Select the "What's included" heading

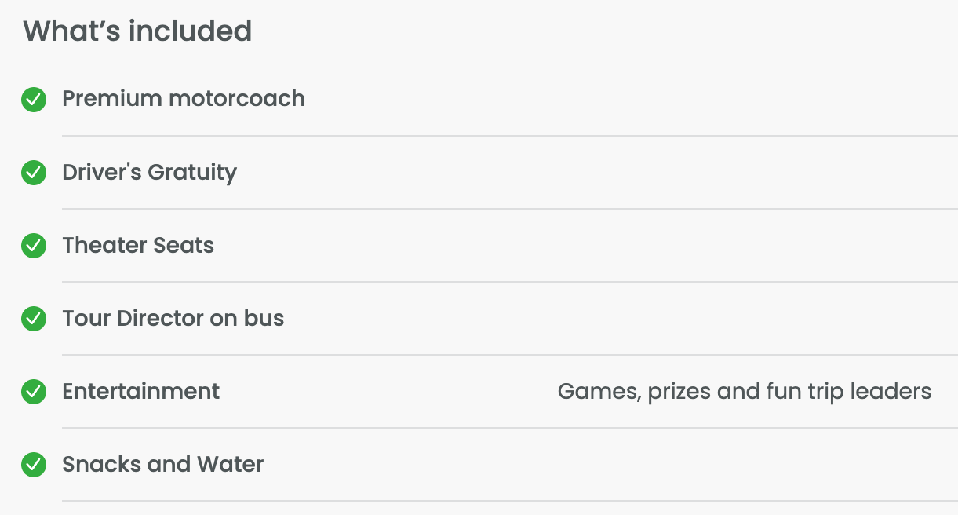(x=137, y=31)
